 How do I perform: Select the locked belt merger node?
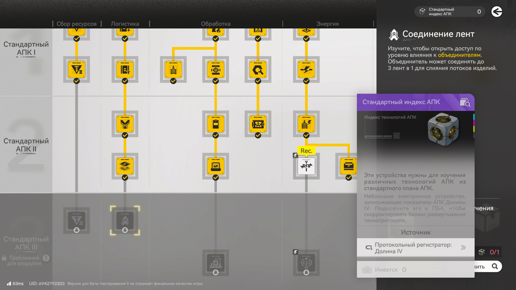pos(125,220)
